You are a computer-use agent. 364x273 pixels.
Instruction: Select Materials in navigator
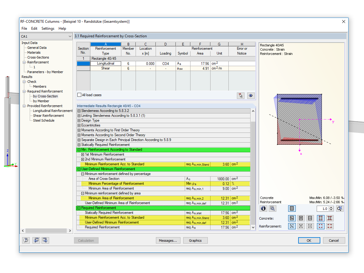[34, 52]
